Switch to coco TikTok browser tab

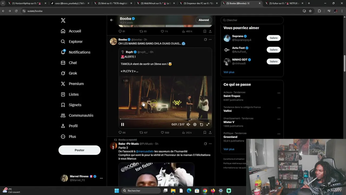[70, 3]
